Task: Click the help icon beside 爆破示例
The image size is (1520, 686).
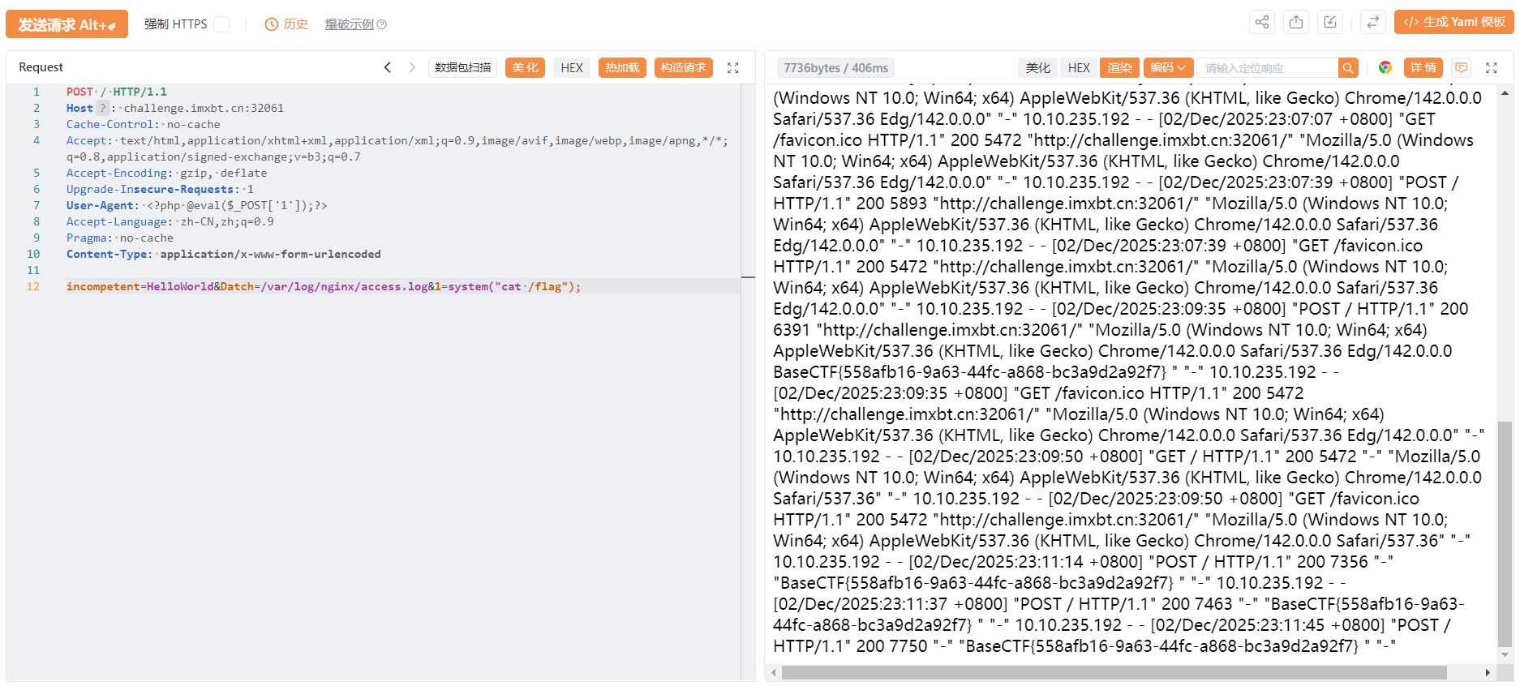Action: tap(382, 24)
